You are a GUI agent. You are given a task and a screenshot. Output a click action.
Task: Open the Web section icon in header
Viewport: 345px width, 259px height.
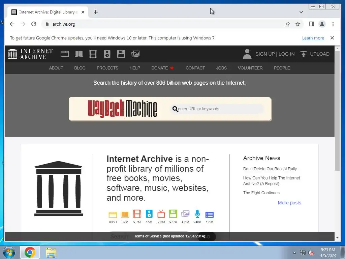(64, 54)
